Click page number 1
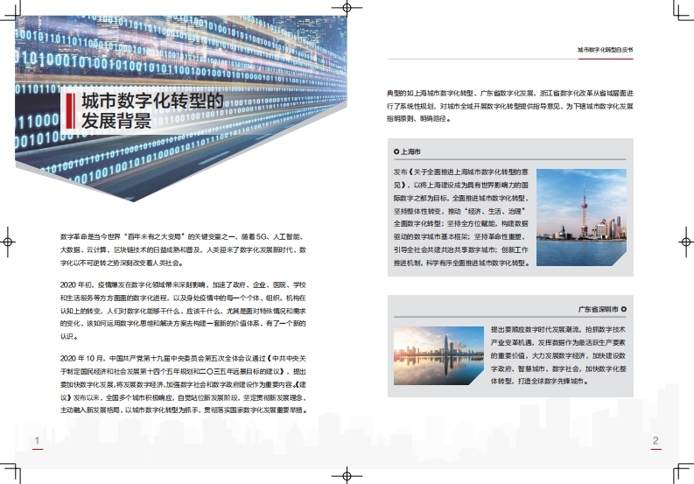Viewport: 694px width, 484px height. (x=37, y=440)
